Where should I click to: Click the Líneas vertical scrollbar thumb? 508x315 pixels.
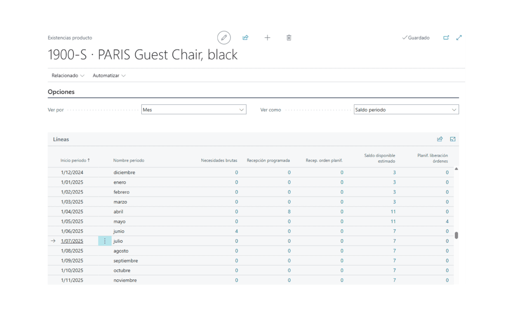456,235
